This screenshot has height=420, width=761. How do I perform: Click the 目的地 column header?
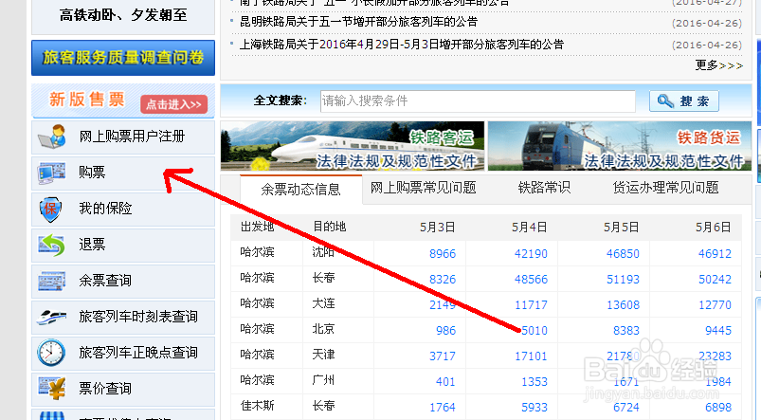pyautogui.click(x=330, y=227)
